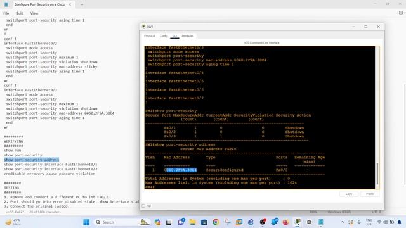Select the Configure Port Security document tab
406x228 pixels.
click(x=39, y=4)
